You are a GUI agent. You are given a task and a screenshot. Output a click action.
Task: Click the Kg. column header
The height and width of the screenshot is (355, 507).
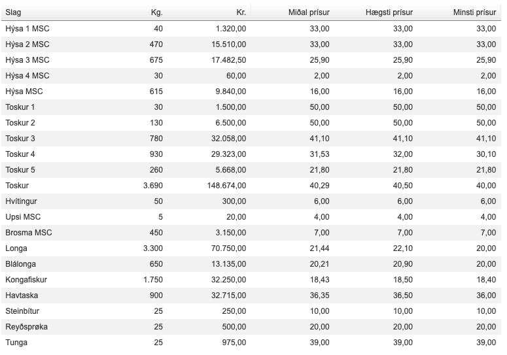[x=156, y=12]
